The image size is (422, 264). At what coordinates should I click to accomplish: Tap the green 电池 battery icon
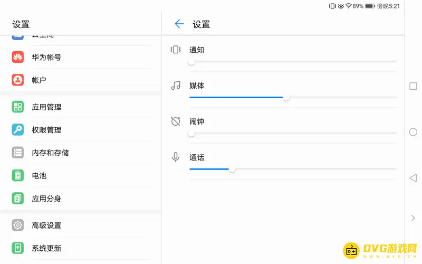click(18, 175)
